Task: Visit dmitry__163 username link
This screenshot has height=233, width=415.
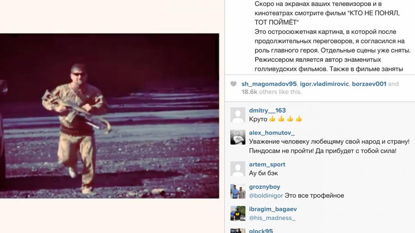Action: pyautogui.click(x=267, y=110)
